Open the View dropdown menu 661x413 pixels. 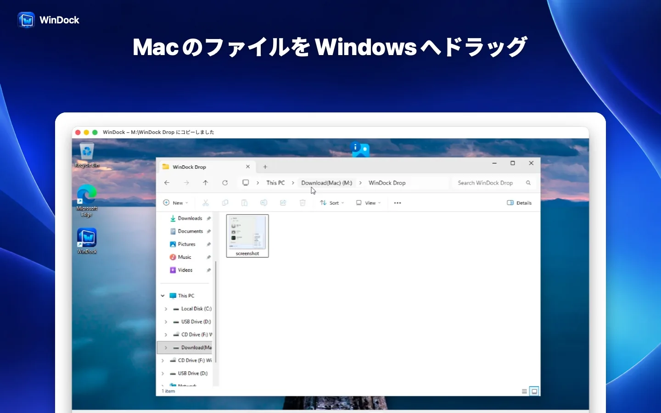coord(369,203)
